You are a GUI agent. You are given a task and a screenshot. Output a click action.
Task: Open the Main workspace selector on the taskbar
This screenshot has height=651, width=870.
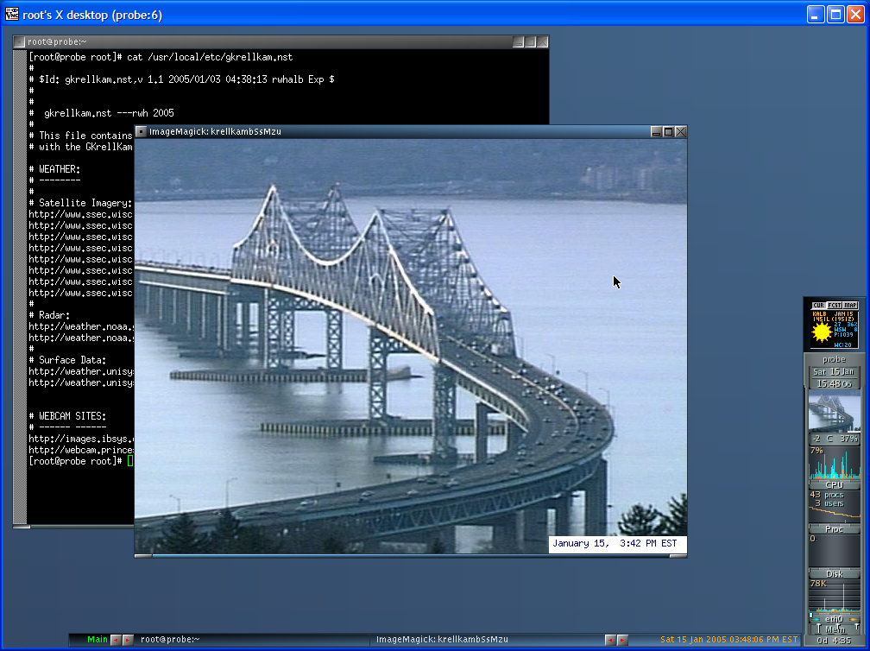tap(97, 639)
